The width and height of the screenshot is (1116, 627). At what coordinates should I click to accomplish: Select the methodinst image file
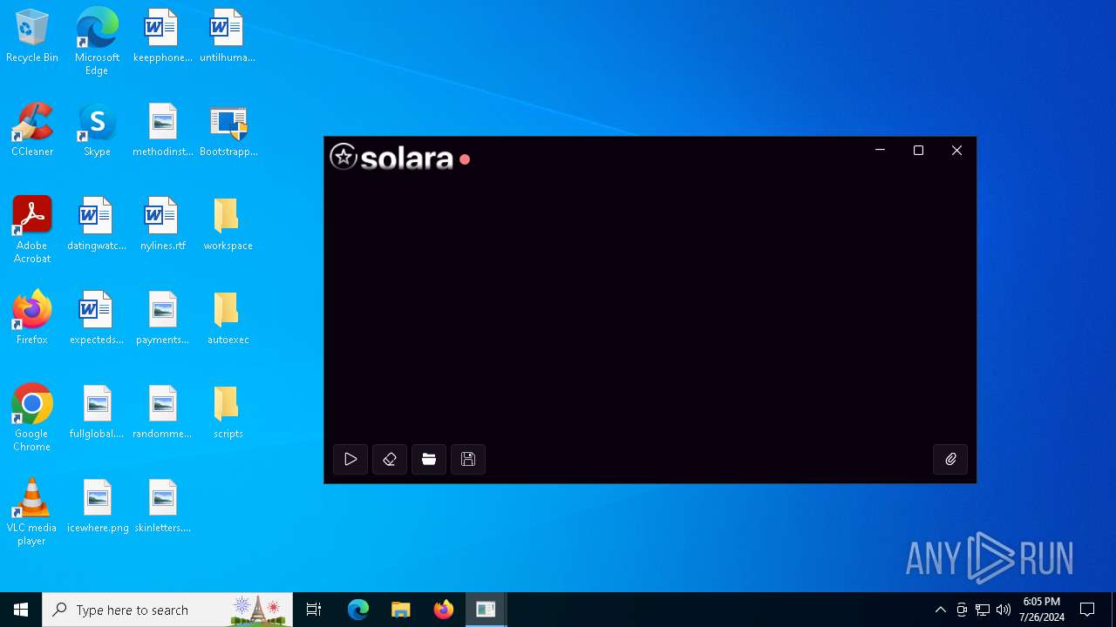pos(162,131)
